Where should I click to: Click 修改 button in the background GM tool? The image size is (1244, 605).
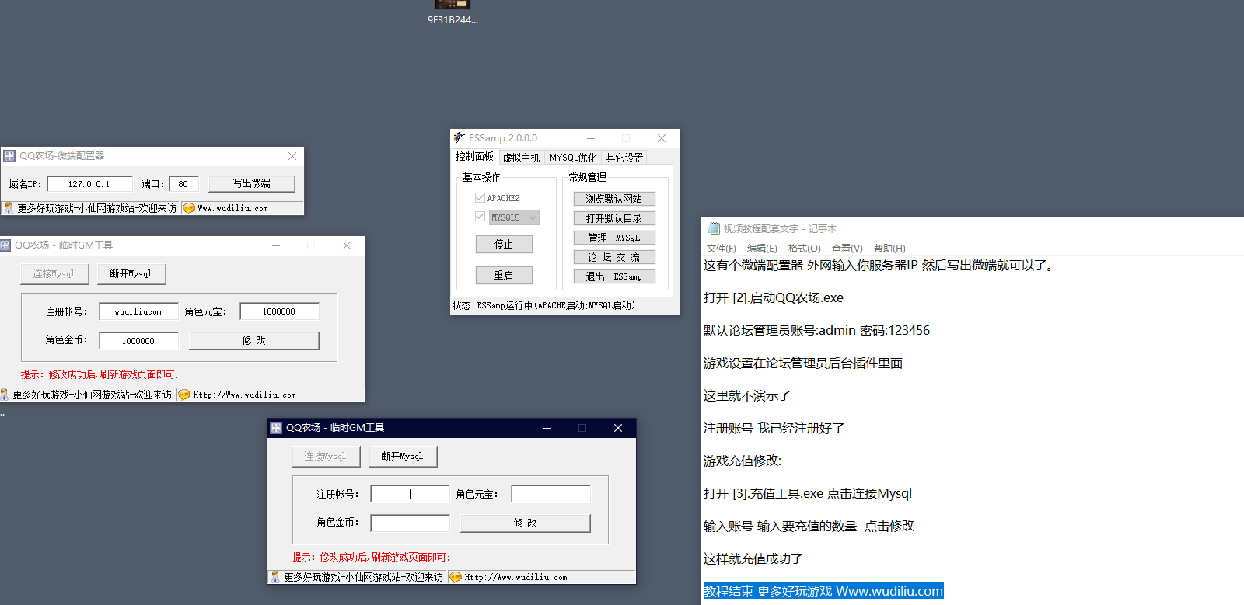(x=254, y=341)
